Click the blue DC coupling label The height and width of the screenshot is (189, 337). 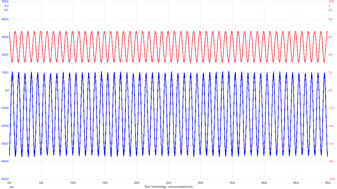6,10
